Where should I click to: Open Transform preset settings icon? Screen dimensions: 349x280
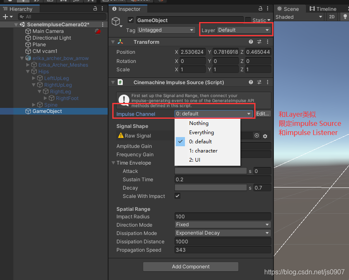tap(259, 42)
